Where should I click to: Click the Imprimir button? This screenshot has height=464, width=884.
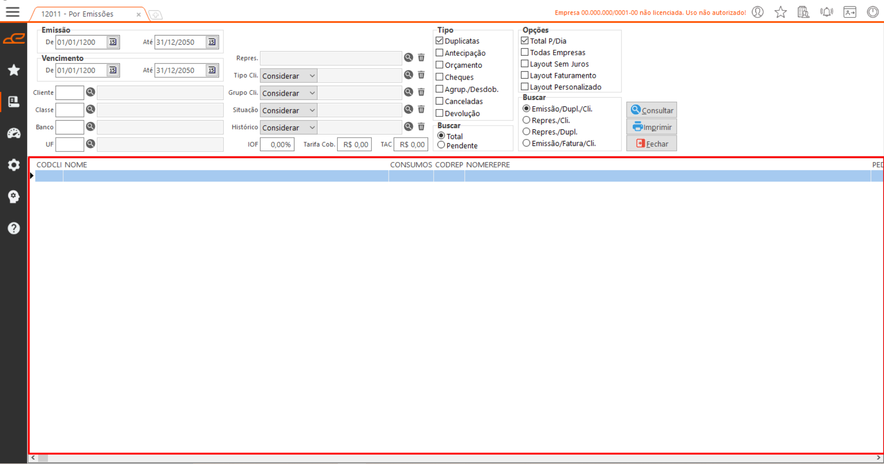tap(651, 127)
